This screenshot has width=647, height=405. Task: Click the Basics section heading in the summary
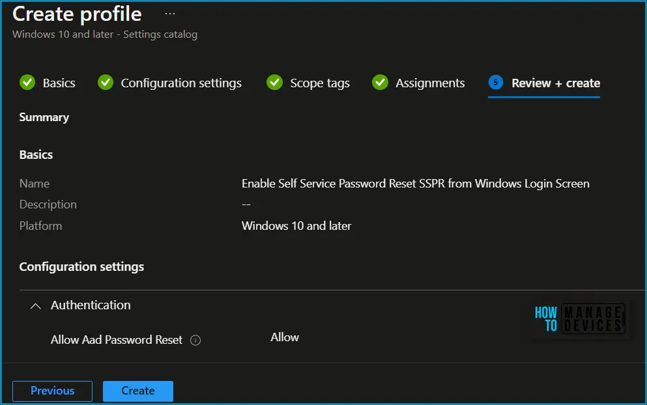36,155
